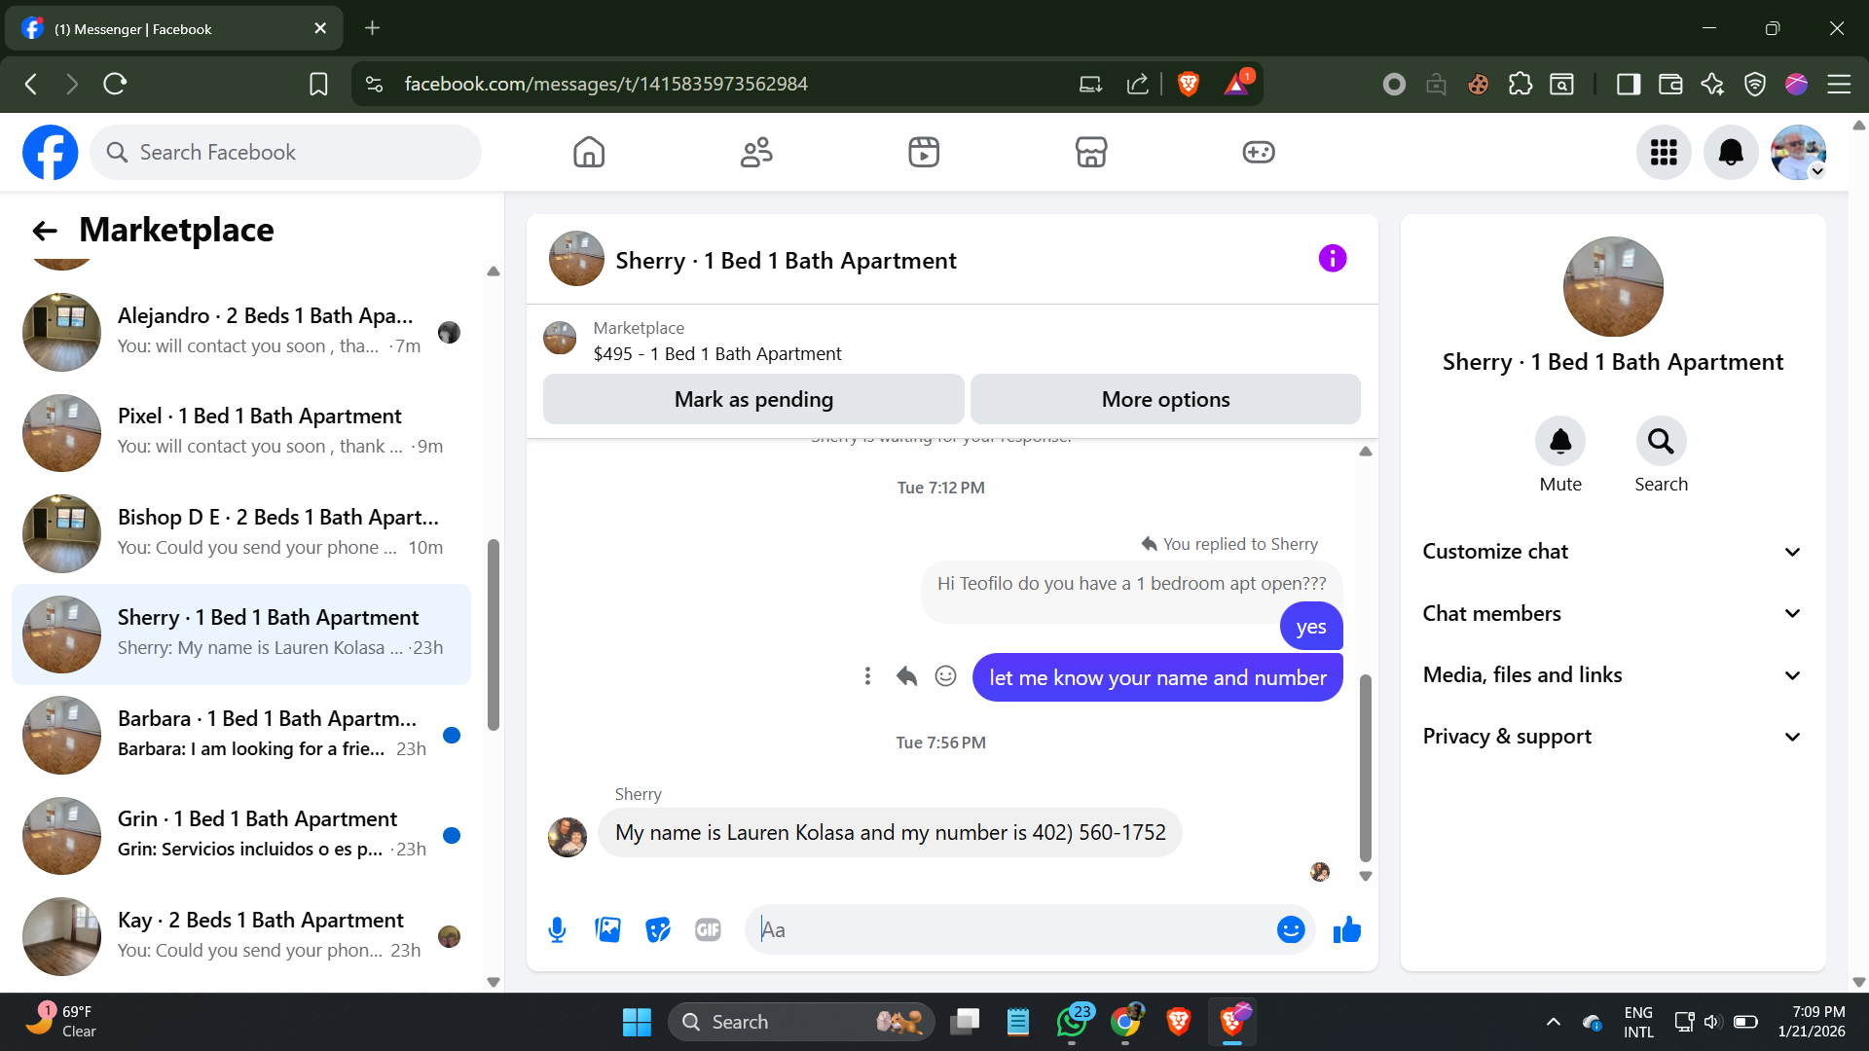Toggle the browser sidebar panel
1869x1051 pixels.
[x=1628, y=85]
